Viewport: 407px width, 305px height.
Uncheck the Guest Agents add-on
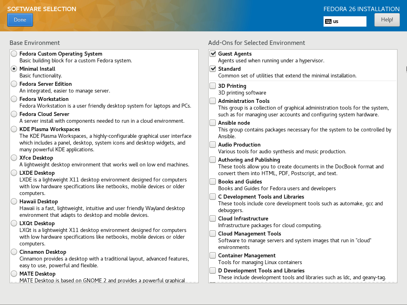pyautogui.click(x=213, y=54)
